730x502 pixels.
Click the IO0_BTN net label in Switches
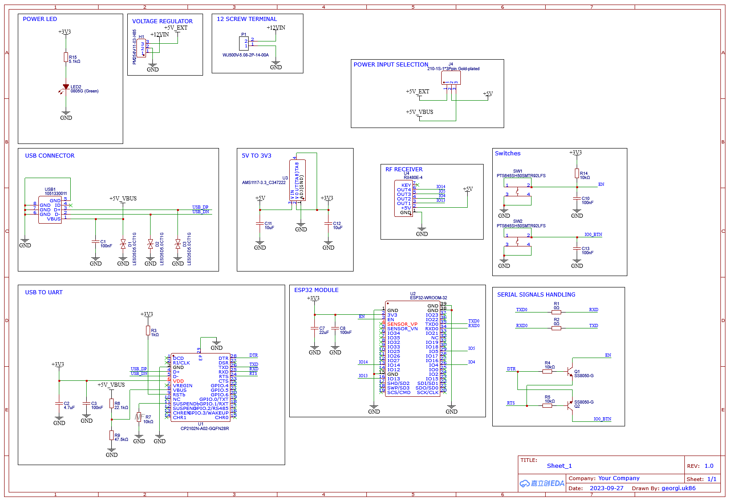[x=593, y=235]
